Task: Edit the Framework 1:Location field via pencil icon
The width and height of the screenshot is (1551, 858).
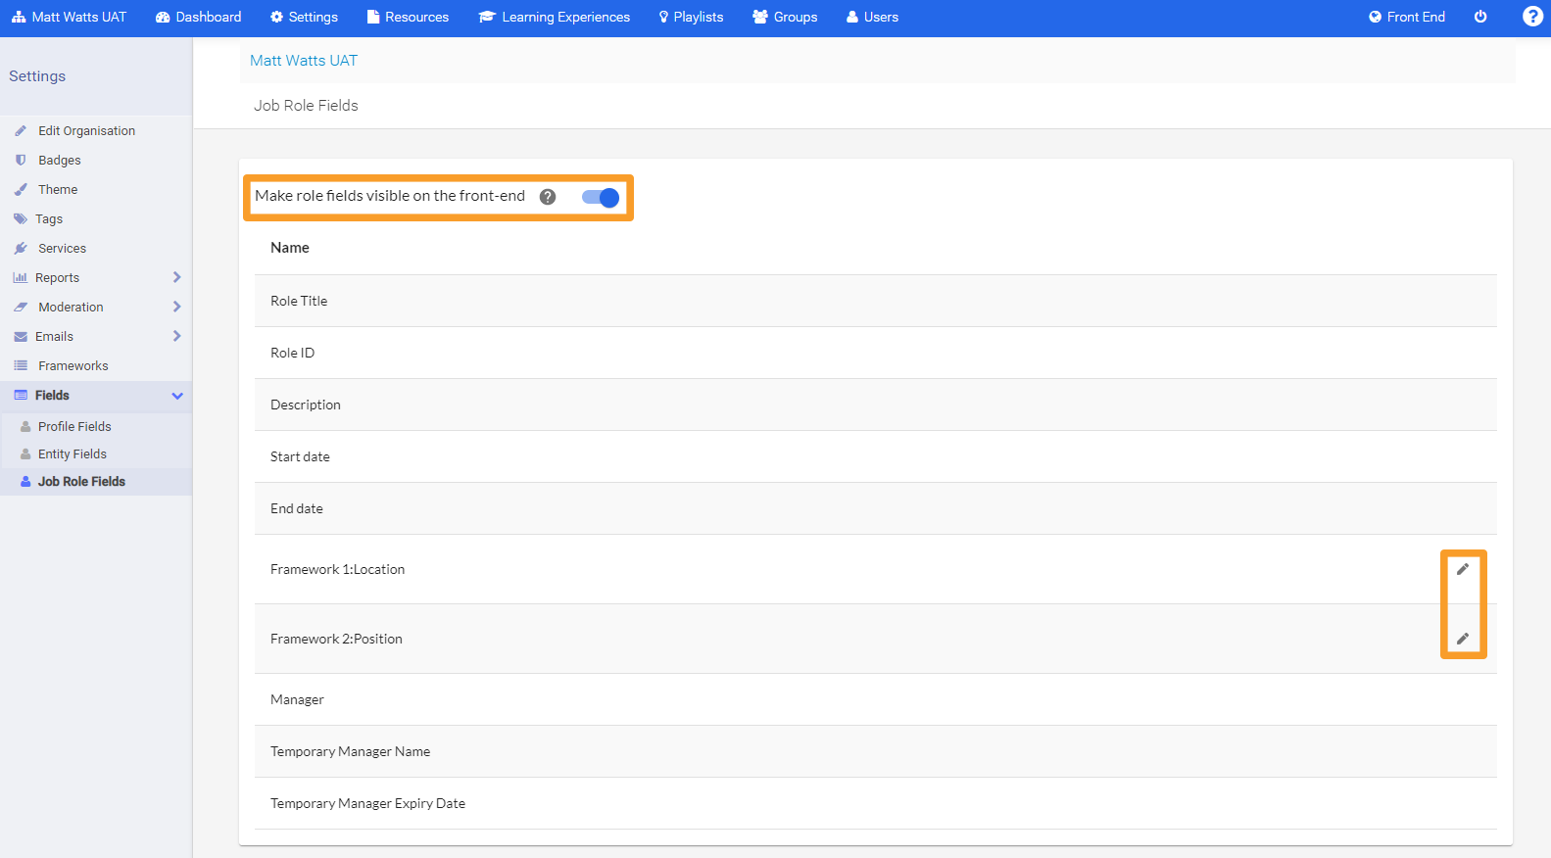Action: point(1463,569)
